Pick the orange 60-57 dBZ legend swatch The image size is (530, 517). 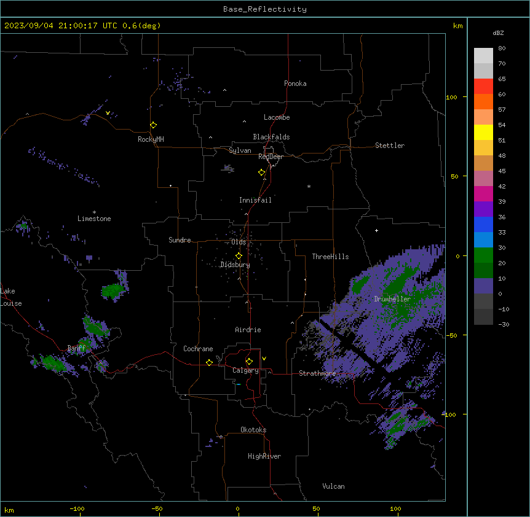coord(483,101)
